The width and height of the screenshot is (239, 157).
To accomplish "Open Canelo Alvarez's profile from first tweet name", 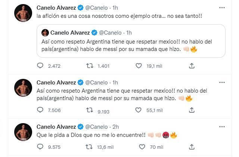I will pos(56,7).
